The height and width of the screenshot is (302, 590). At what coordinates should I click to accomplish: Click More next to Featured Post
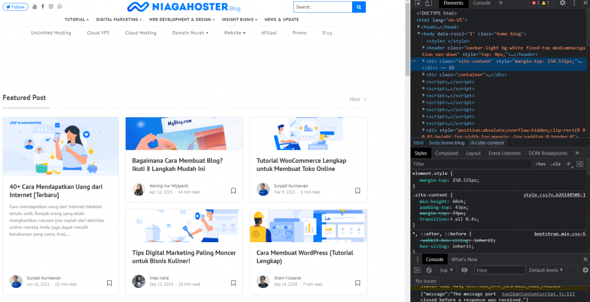point(357,100)
